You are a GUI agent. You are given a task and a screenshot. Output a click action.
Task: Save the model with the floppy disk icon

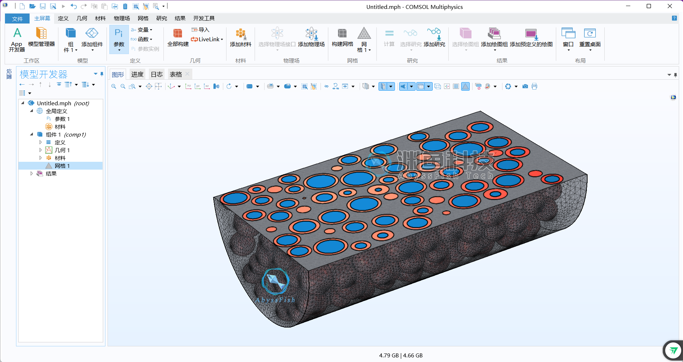(x=43, y=6)
